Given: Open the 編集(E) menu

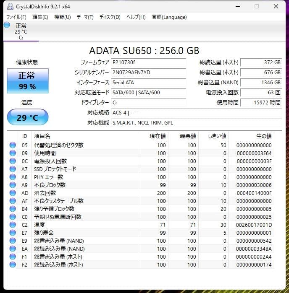Looking at the screenshot, I should [40, 17].
